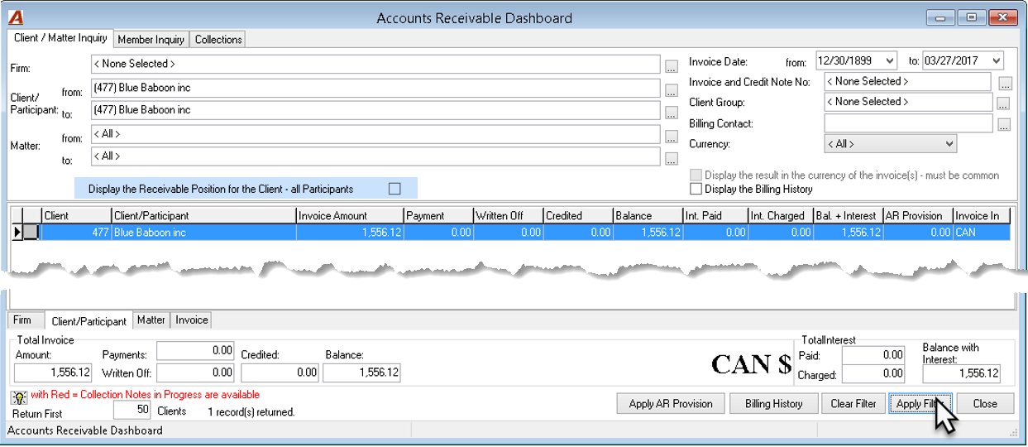This screenshot has width=1028, height=447.
Task: Switch to Client / Matter Inquiry tab
Action: pos(60,38)
